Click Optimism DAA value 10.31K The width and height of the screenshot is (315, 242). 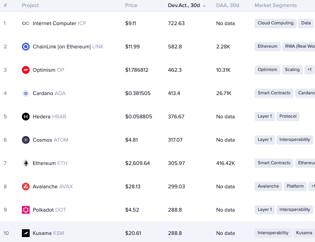tap(224, 70)
